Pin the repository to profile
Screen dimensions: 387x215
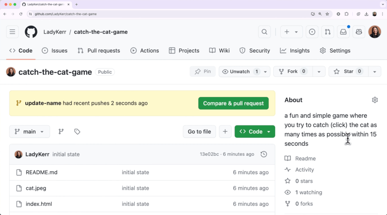pos(203,71)
